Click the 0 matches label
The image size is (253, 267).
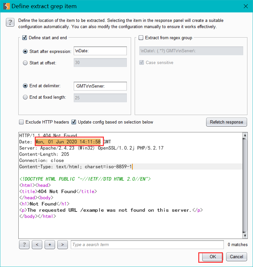(238, 244)
